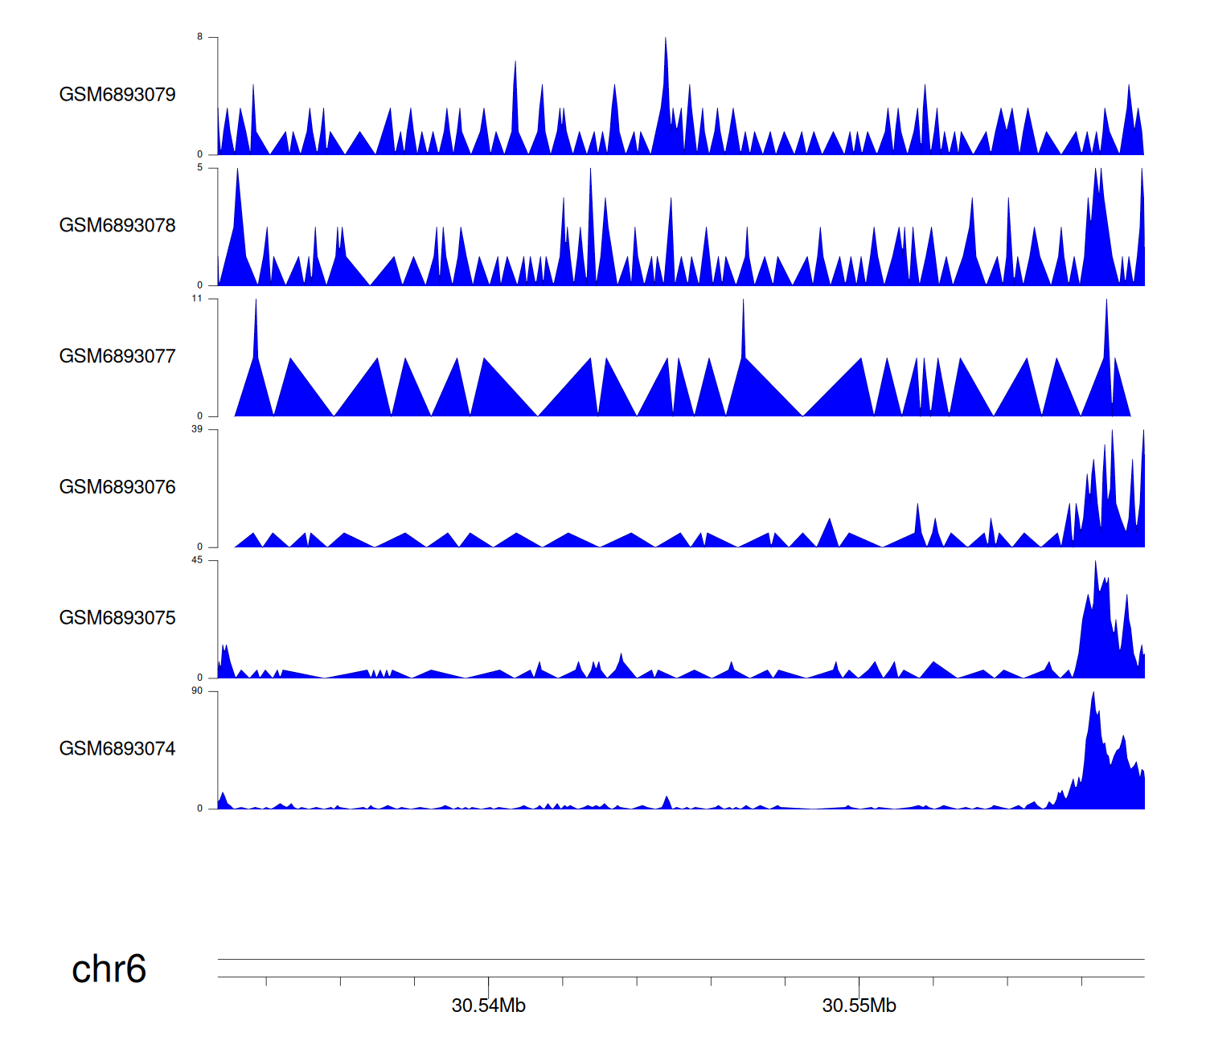Click the GSM6893079 track label
The height and width of the screenshot is (1061, 1206).
click(x=117, y=95)
